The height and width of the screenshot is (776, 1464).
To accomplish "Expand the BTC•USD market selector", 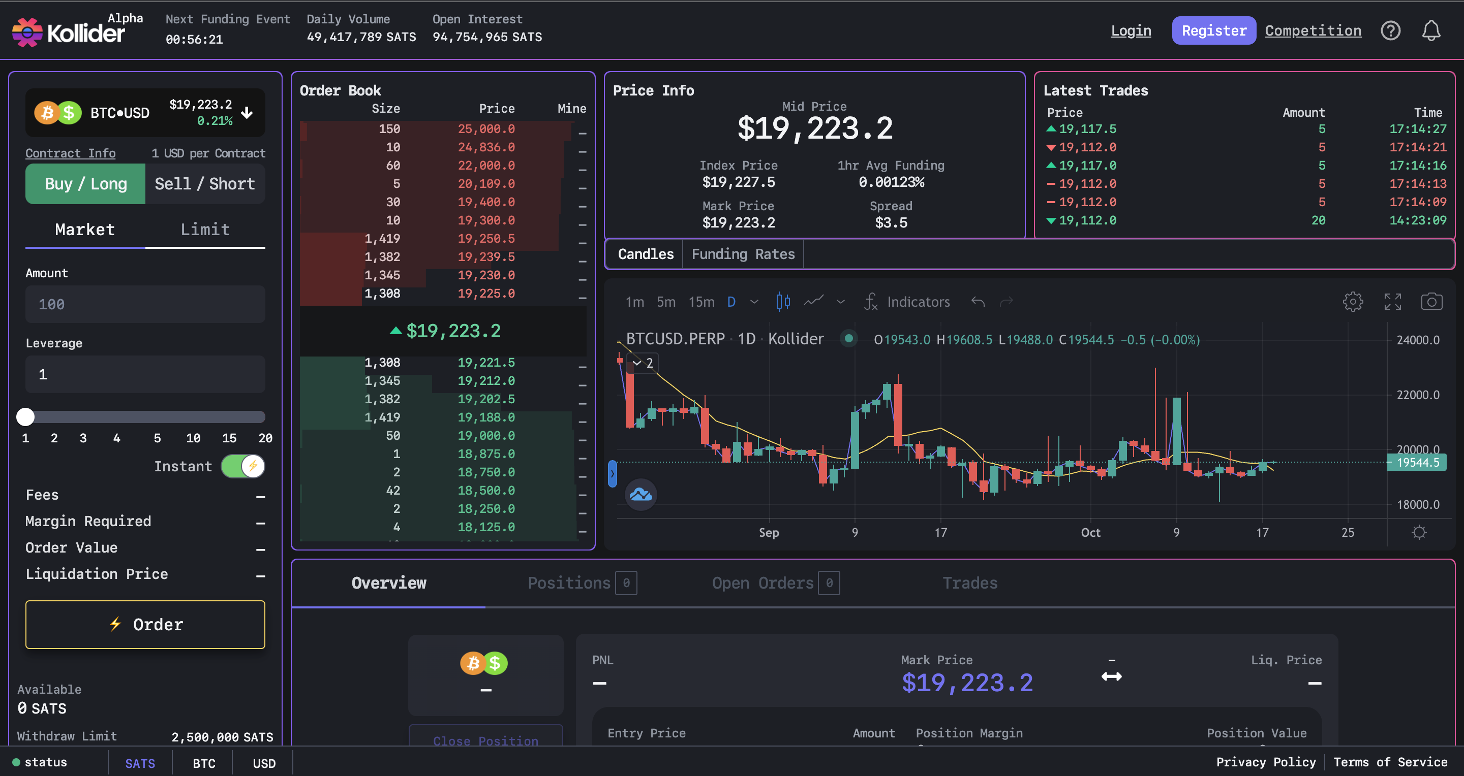I will pyautogui.click(x=247, y=112).
